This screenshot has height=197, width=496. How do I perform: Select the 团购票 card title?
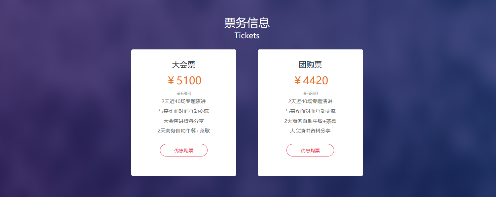(x=310, y=65)
